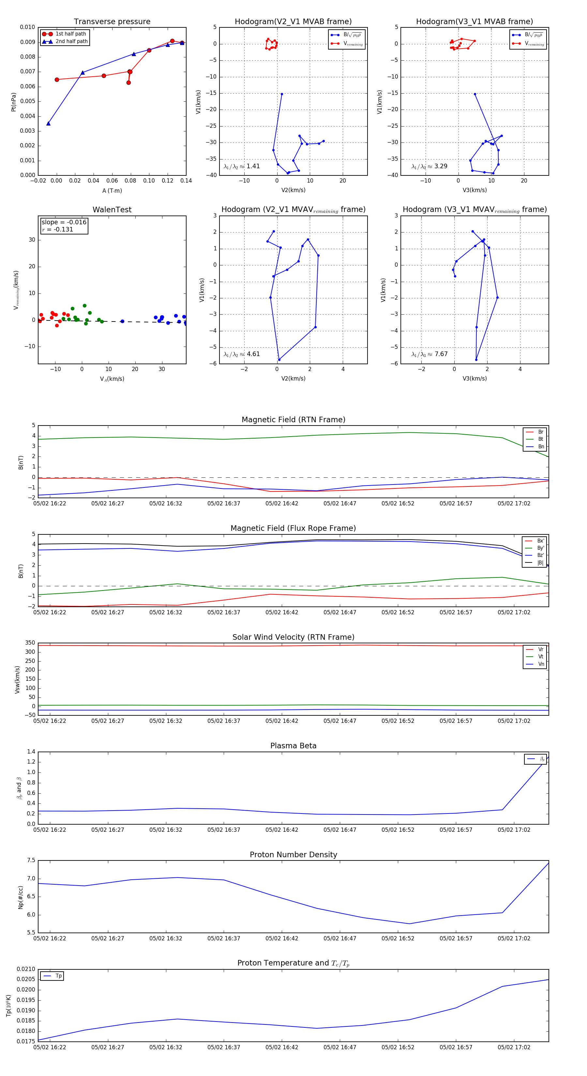The width and height of the screenshot is (587, 1076).
Task: Click the 'Vsw(km/s)' axis label
Action: tap(17, 680)
